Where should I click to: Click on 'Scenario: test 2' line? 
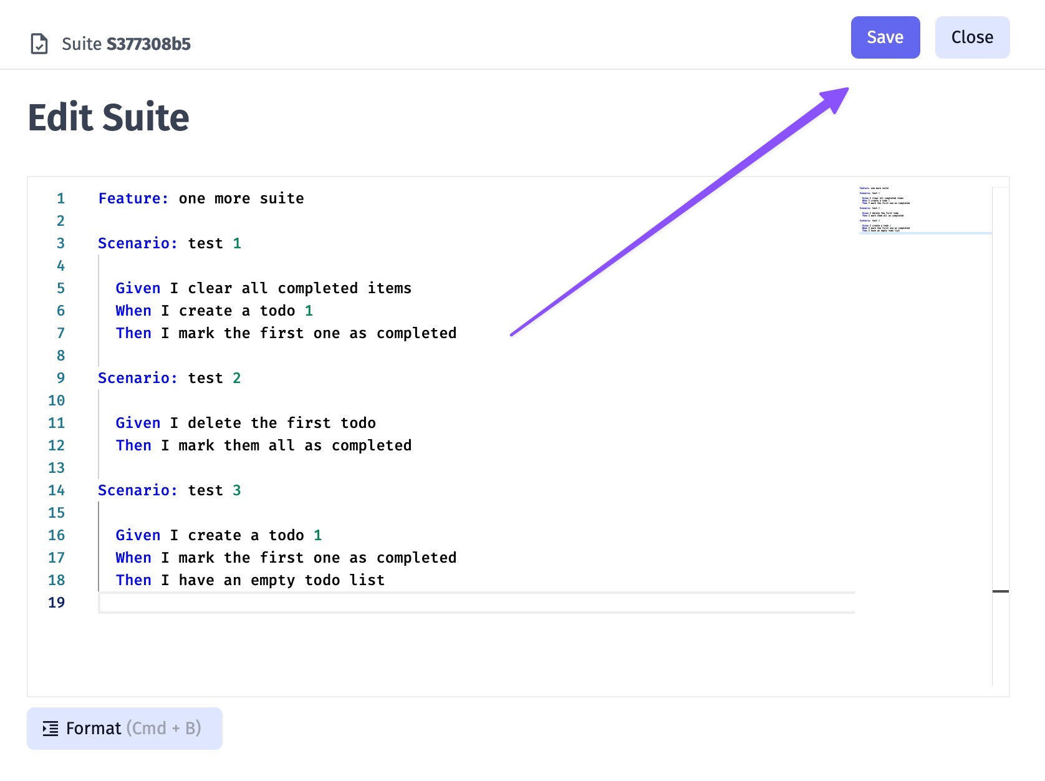(x=169, y=378)
